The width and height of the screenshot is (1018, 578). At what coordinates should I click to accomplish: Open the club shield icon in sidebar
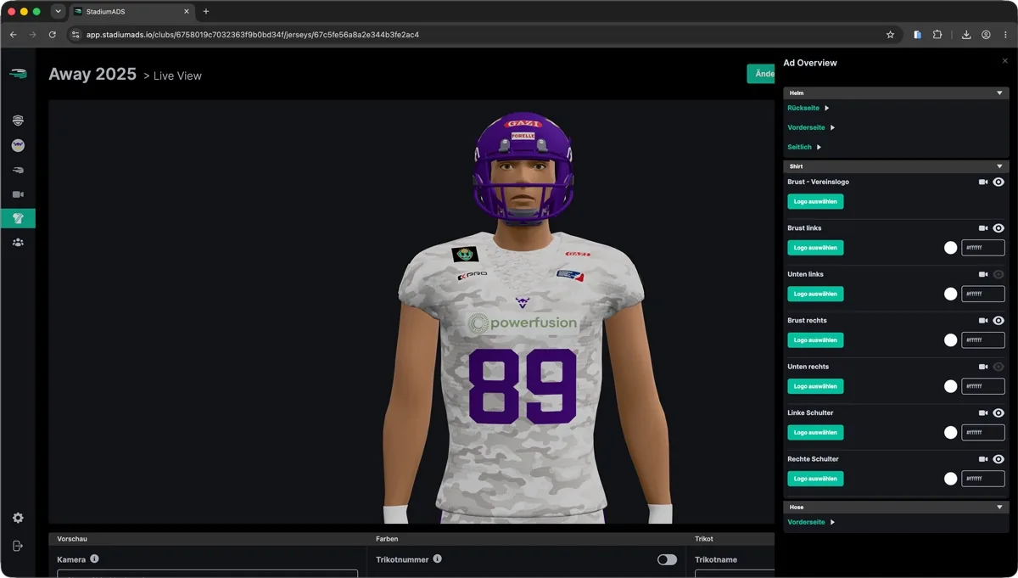click(18, 121)
